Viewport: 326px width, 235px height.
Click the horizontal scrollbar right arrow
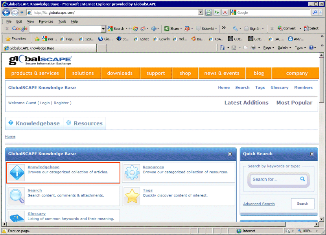pos(317,224)
